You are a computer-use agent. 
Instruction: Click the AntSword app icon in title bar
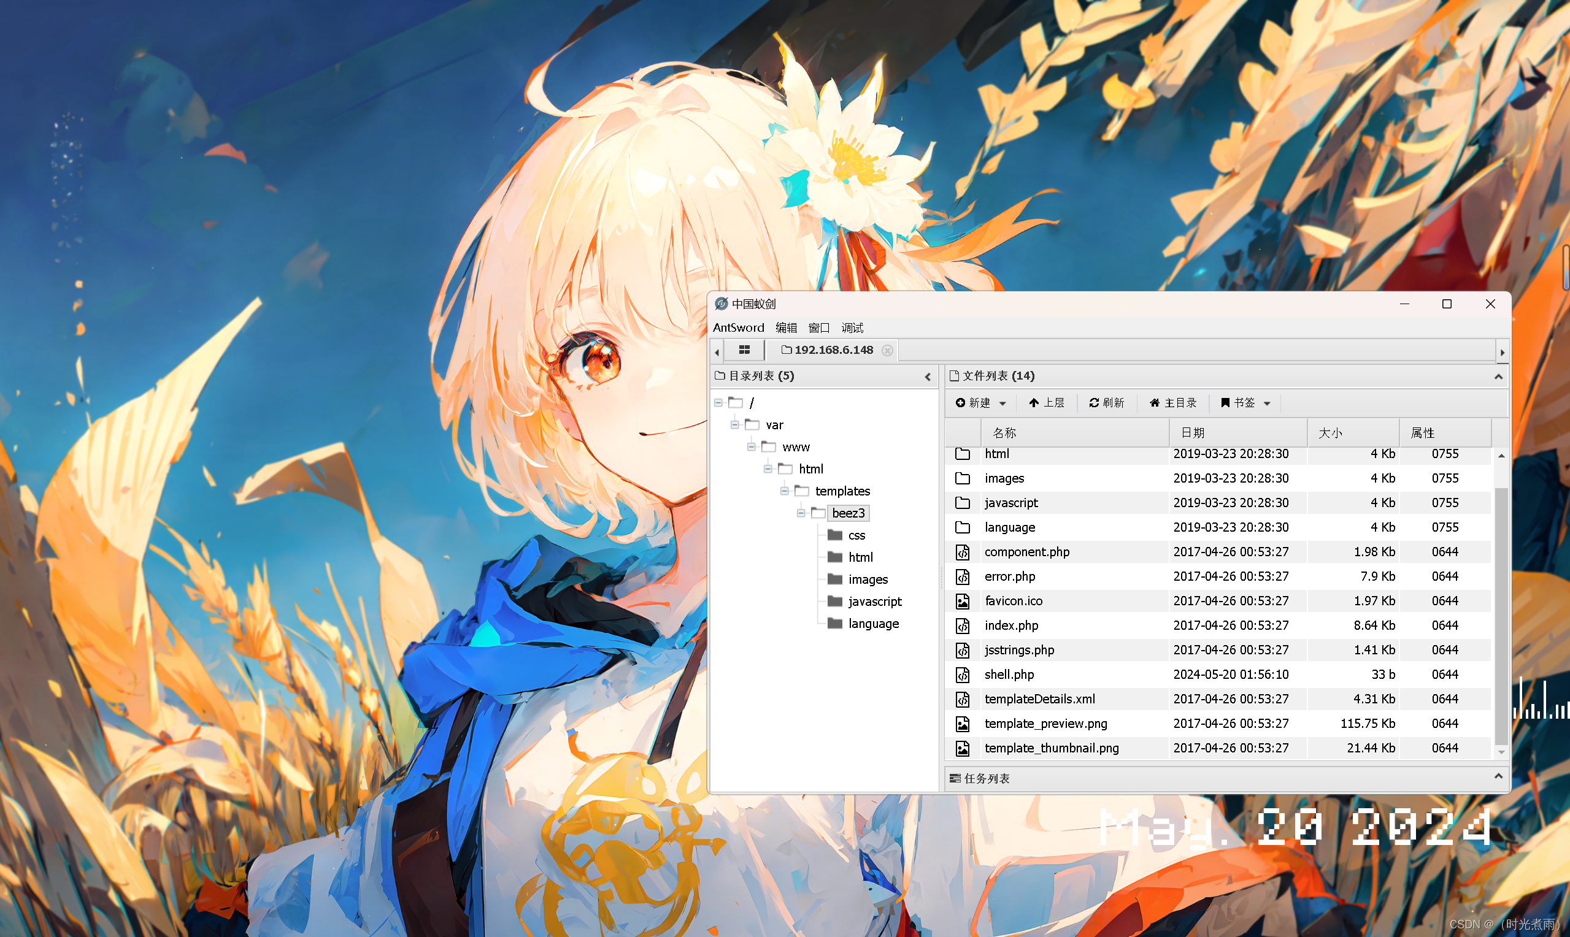click(x=722, y=304)
